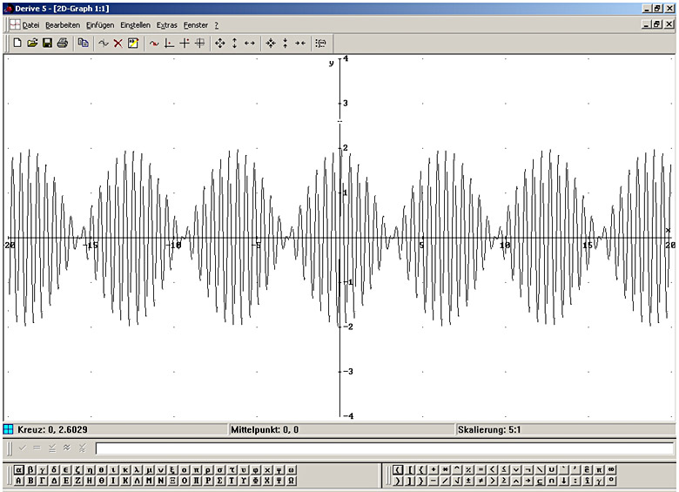
Task: Zoom in both directions with inward-arrows icon
Action: coord(271,43)
